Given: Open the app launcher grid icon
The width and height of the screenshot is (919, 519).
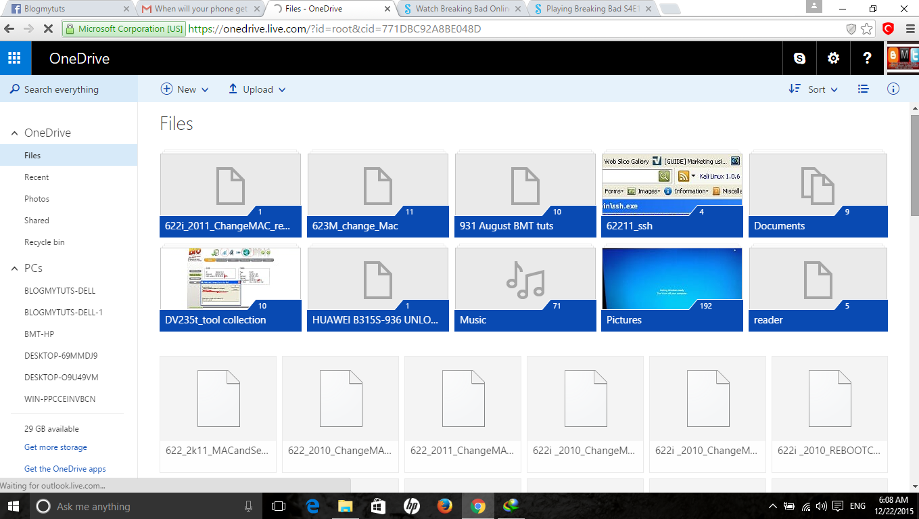Looking at the screenshot, I should 15,58.
